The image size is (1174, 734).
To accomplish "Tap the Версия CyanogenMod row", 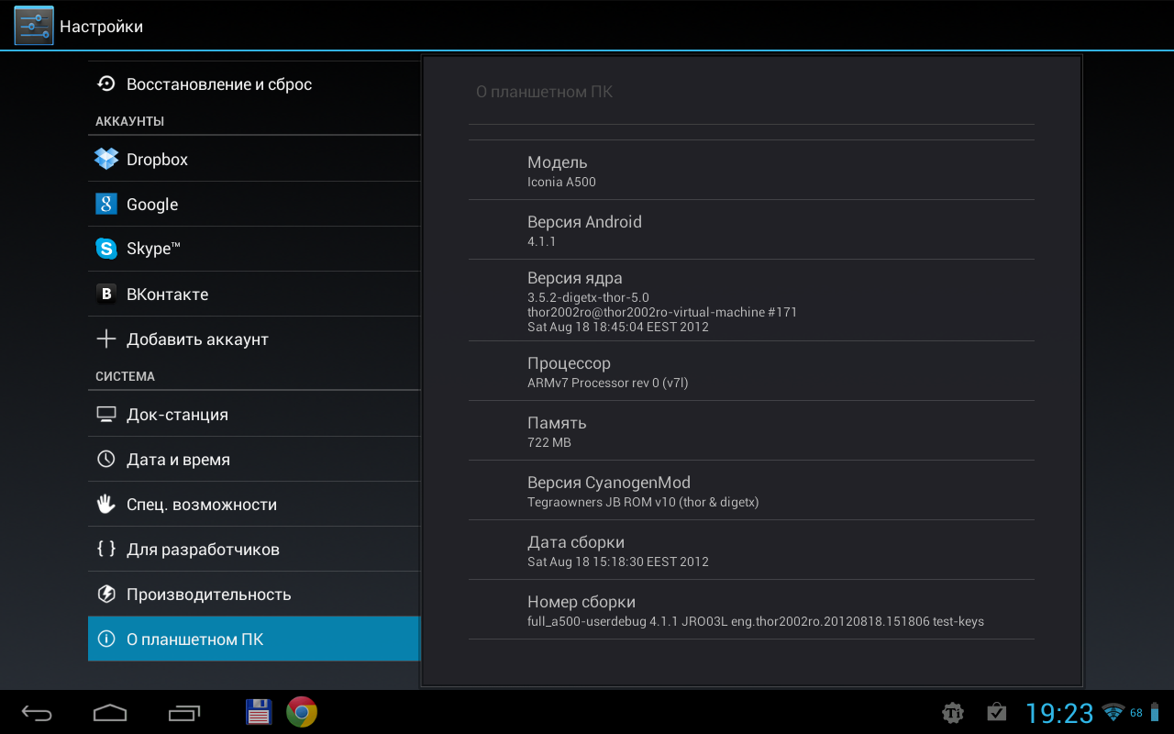I will [x=751, y=491].
